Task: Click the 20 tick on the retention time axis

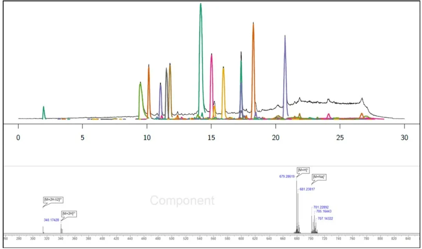Action: tap(275, 137)
